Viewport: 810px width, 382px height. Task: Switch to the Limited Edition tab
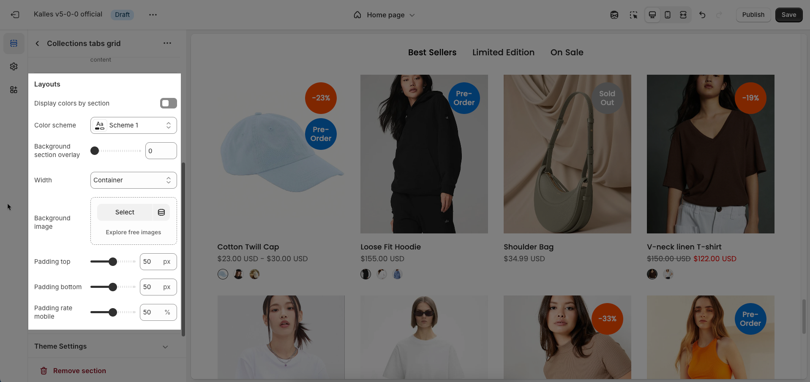click(503, 52)
